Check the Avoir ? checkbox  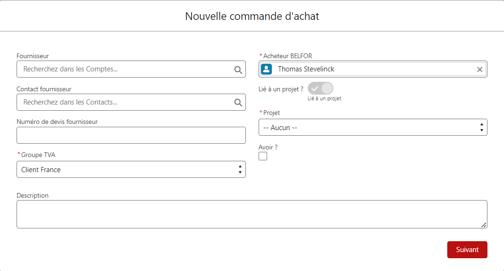[263, 156]
